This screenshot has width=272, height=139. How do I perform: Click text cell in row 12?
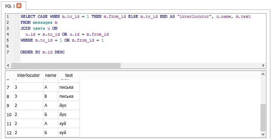[x=69, y=133]
